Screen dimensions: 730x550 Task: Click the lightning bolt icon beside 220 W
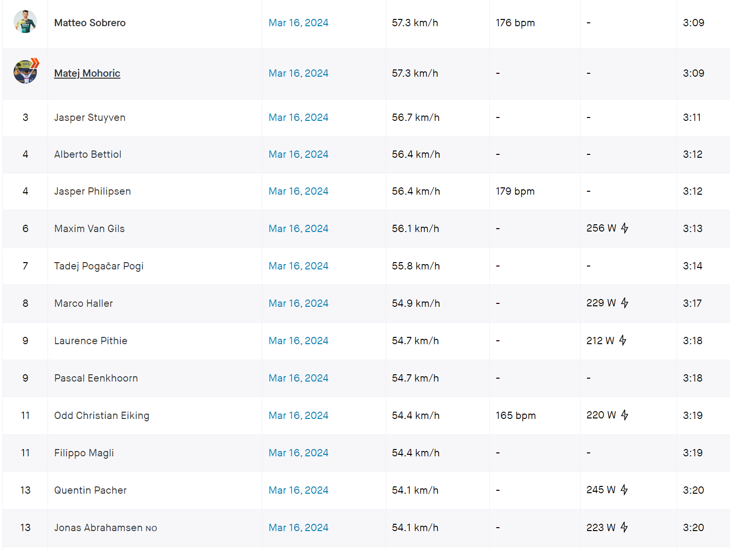tap(625, 415)
